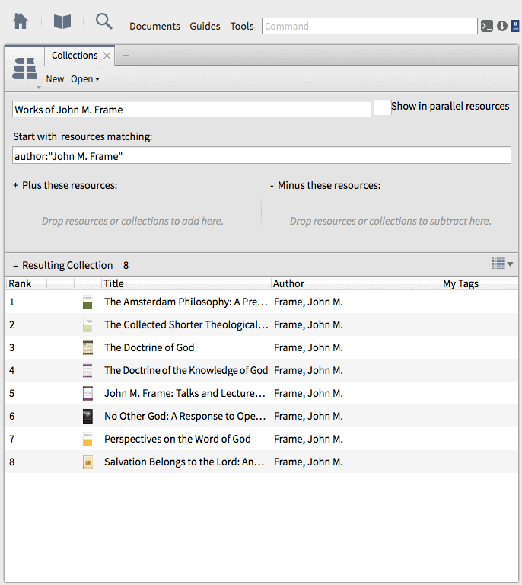This screenshot has height=585, width=522.
Task: Open the Guides menu
Action: coord(205,26)
